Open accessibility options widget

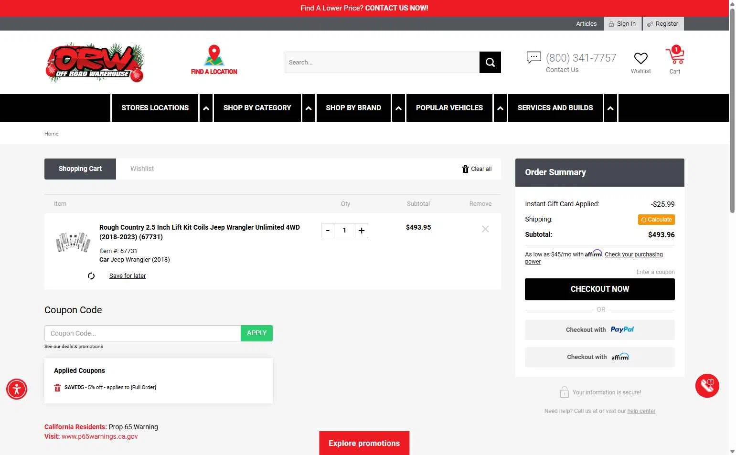pos(17,389)
